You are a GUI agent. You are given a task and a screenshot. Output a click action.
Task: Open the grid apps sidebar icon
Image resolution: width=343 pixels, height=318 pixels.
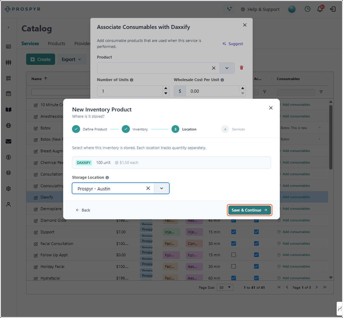8,78
